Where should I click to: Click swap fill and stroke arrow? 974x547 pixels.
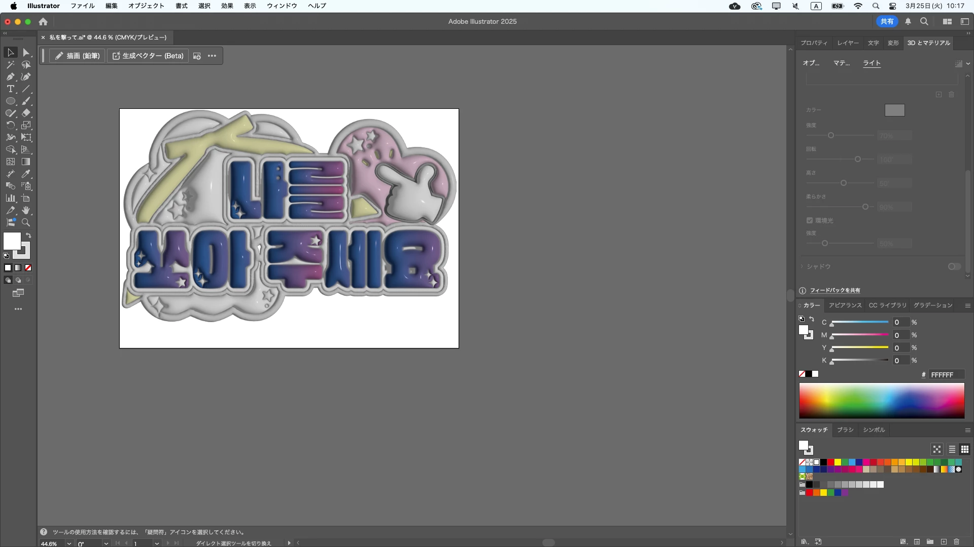click(x=28, y=236)
